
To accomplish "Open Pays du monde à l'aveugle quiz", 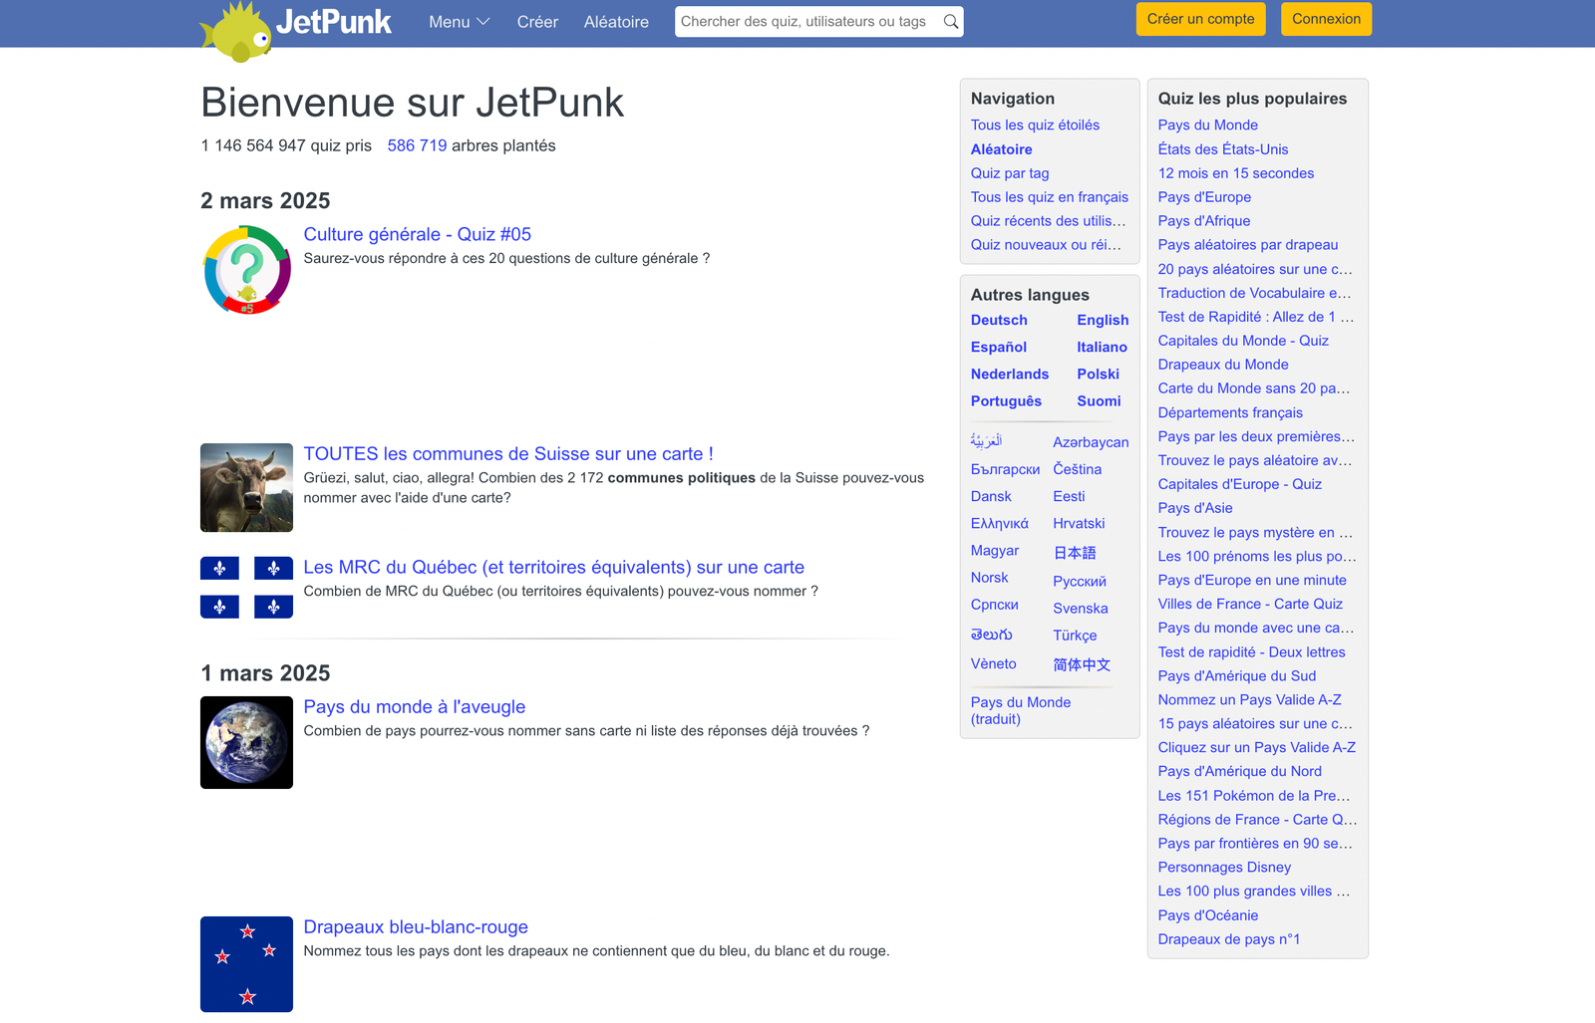I will [414, 706].
